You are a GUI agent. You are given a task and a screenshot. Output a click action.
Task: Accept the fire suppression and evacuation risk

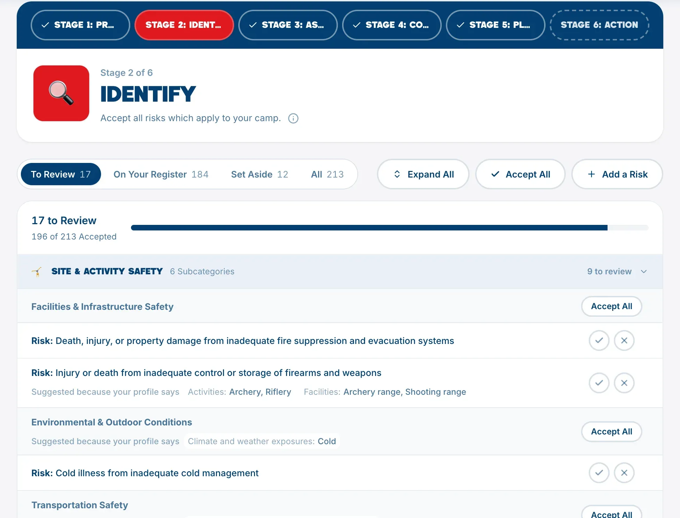point(599,340)
